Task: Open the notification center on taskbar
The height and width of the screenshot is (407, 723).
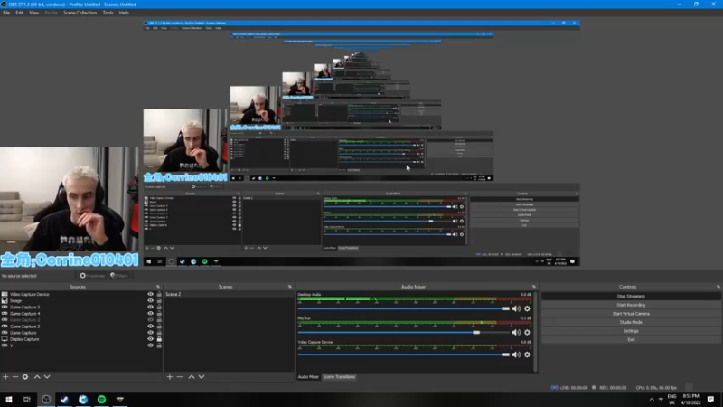Action: point(710,399)
